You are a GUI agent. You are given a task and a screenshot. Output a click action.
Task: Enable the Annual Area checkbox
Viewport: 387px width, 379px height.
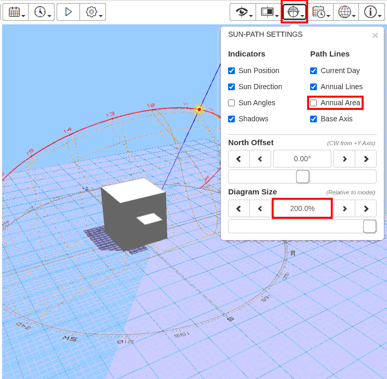click(x=314, y=103)
